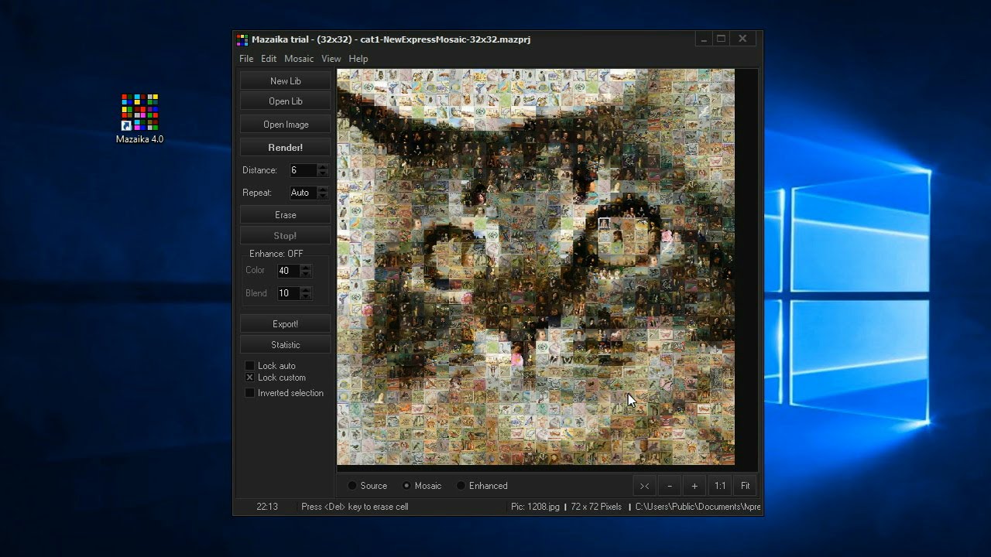Click the Repeat Auto field
The image size is (991, 557).
[303, 193]
